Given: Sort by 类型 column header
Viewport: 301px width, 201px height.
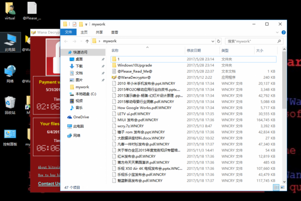Looking at the screenshot, I should (225, 50).
